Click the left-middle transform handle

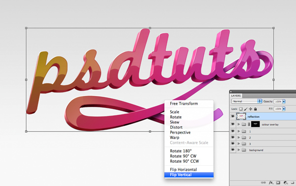tap(26, 80)
